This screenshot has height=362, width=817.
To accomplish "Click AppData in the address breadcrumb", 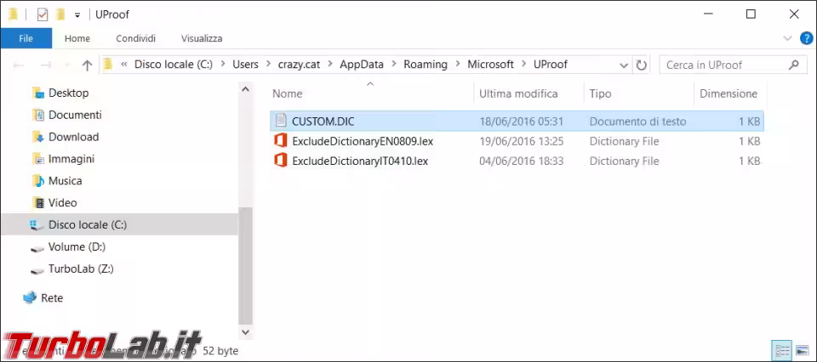I will (362, 65).
